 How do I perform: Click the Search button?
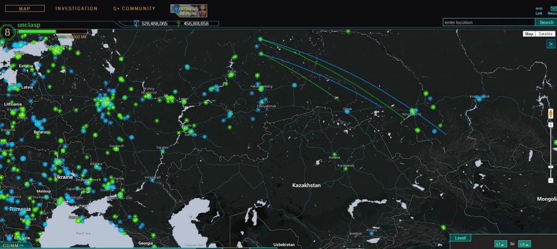click(545, 22)
